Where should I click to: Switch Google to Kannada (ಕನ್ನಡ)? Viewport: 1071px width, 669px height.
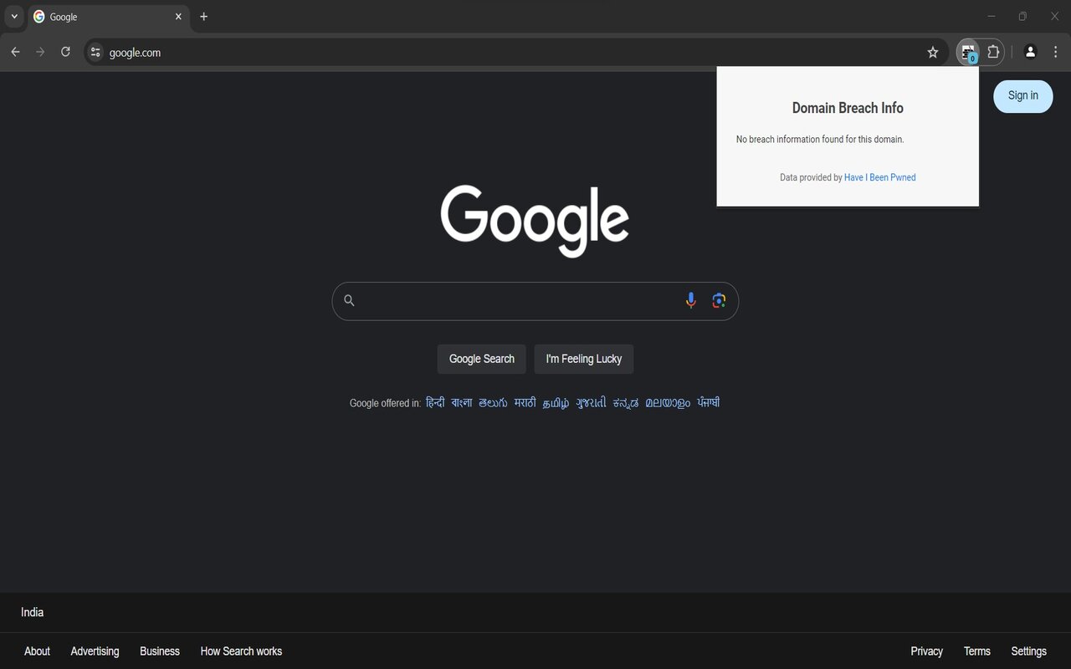pos(626,403)
